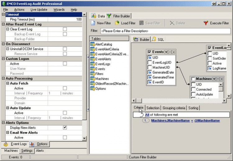The width and height of the screenshot is (233, 161).
Task: Click the Ping Timeout value field
Action: 65,19
